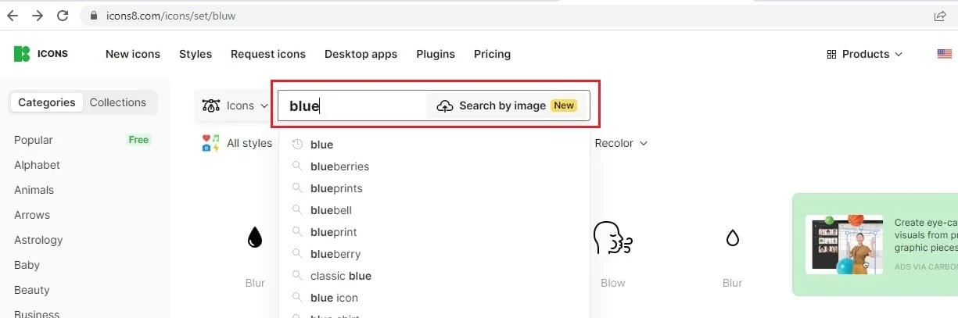Open the Recolor dropdown
958x318 pixels.
622,143
